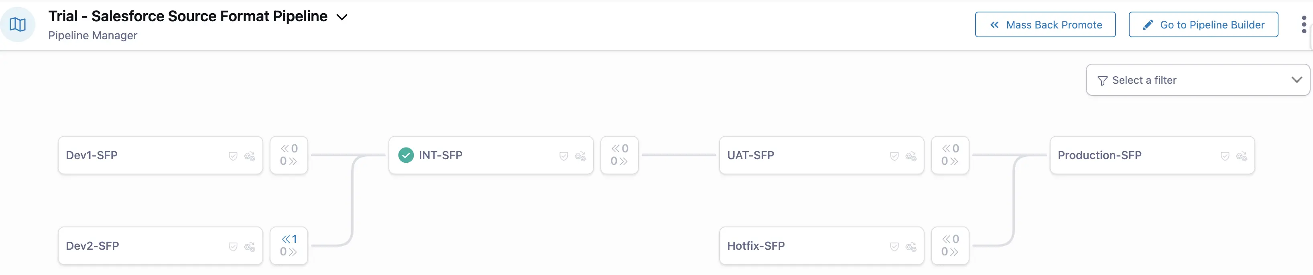Screen dimensions: 1313x275
Task: Open forward promotion count on Hotfix-SFP
Action: coord(949,252)
